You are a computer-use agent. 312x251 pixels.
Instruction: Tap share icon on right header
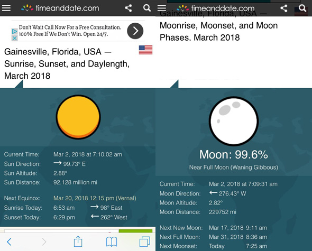[x=284, y=8]
